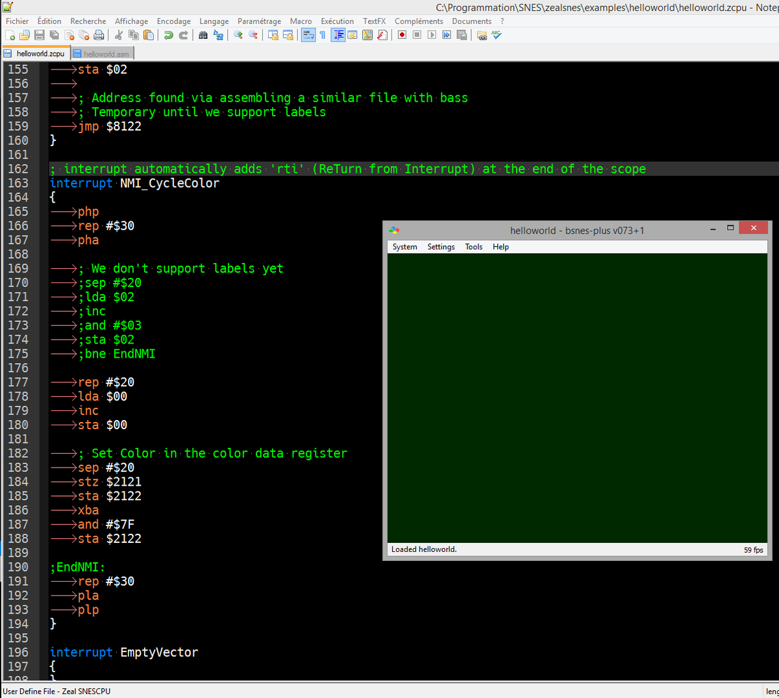Play back the recorded macro
Viewport: 779px width, 698px height.
click(x=432, y=35)
